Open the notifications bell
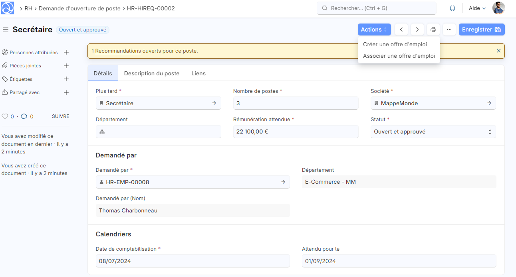The height and width of the screenshot is (277, 516). point(452,8)
